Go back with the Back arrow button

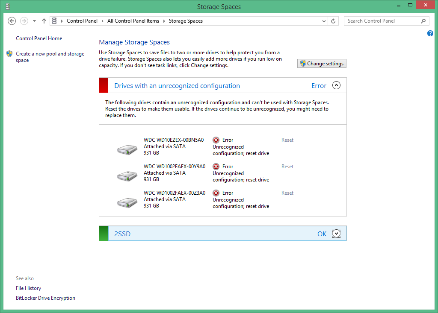(12, 21)
